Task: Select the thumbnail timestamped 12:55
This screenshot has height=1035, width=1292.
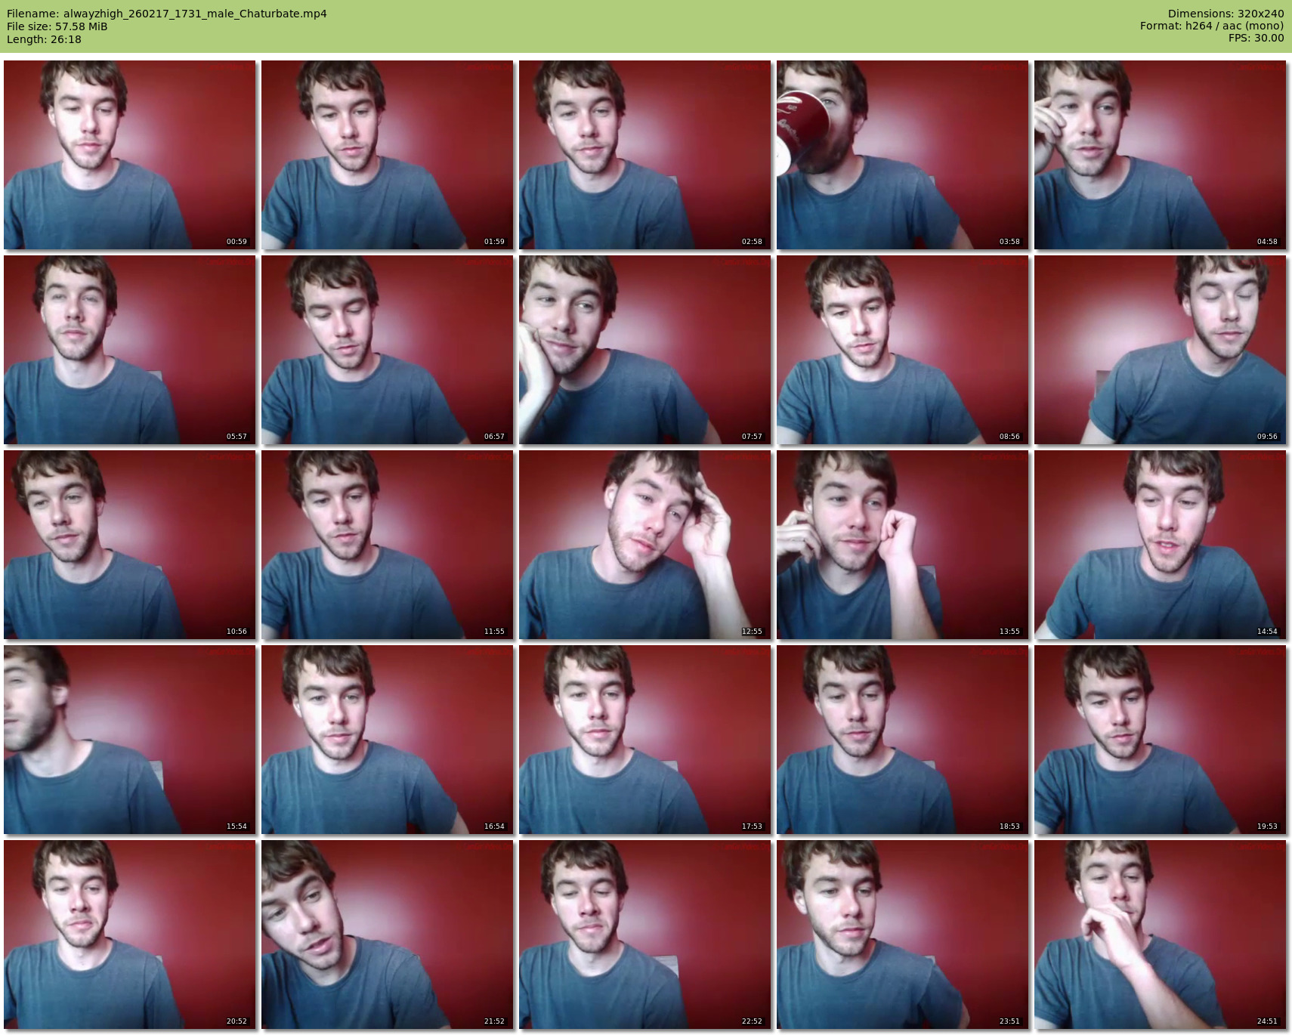Action: pyautogui.click(x=645, y=545)
